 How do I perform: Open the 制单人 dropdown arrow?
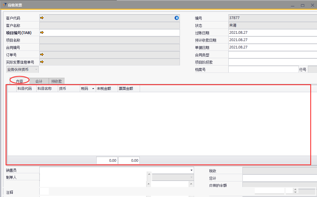click(x=191, y=177)
